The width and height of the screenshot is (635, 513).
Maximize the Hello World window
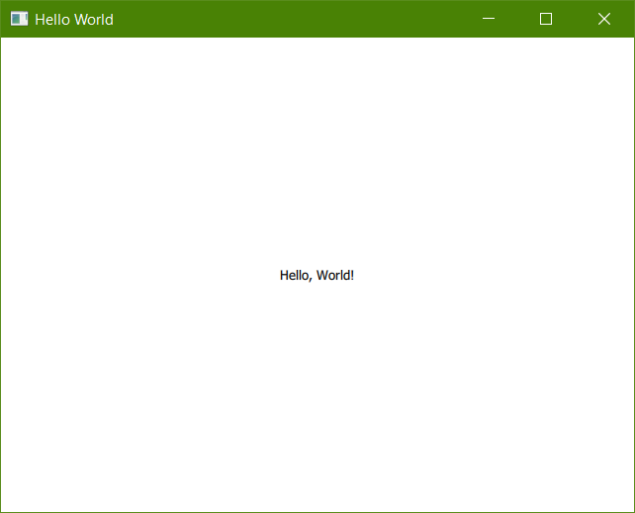click(x=546, y=19)
